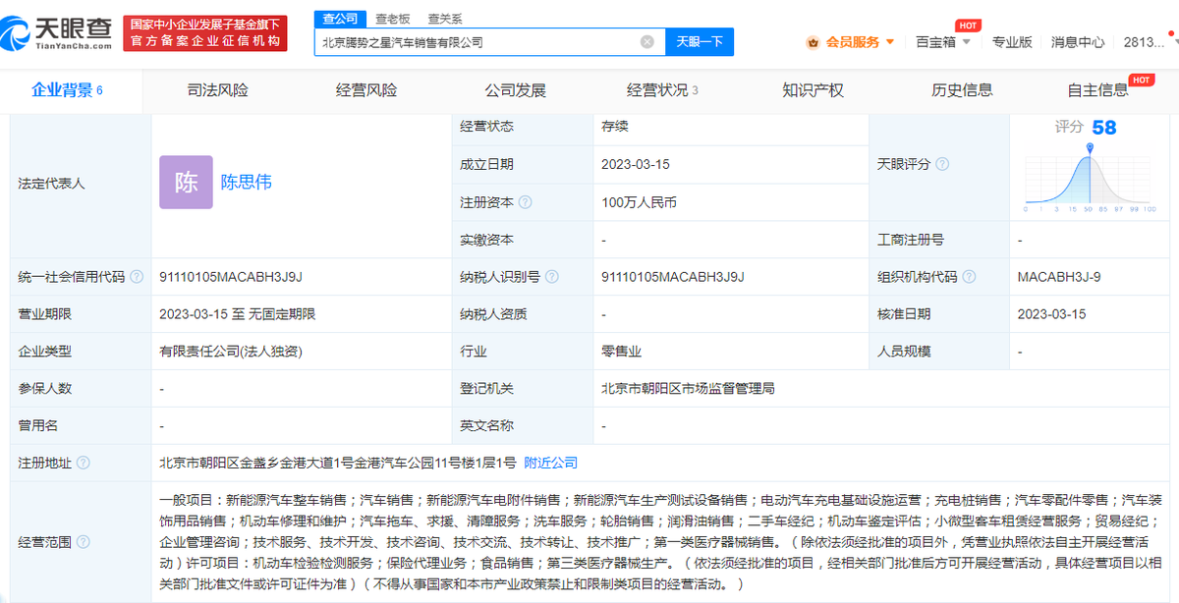Viewport: 1179px width, 603px height.
Task: Open the 历史信息 tab
Action: click(x=962, y=90)
